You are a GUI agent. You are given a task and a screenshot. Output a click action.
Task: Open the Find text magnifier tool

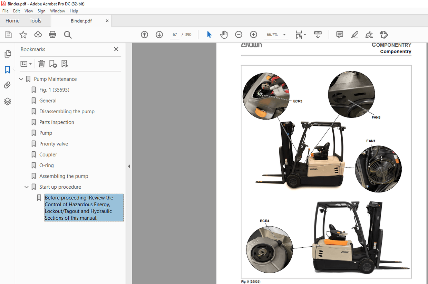pos(68,35)
